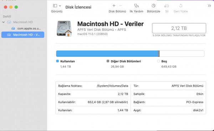214x131 pixels.
Task: Select the sidebar volume Macintosh HD - V...
Action: coord(23,35)
